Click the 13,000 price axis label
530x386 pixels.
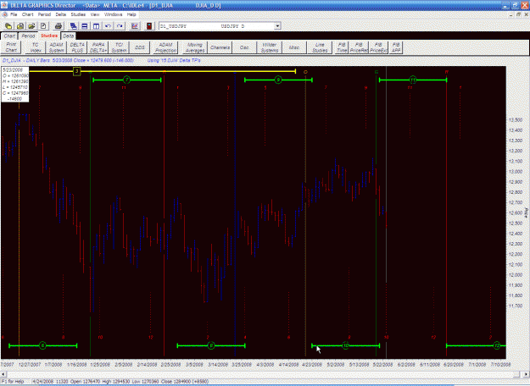click(516, 171)
